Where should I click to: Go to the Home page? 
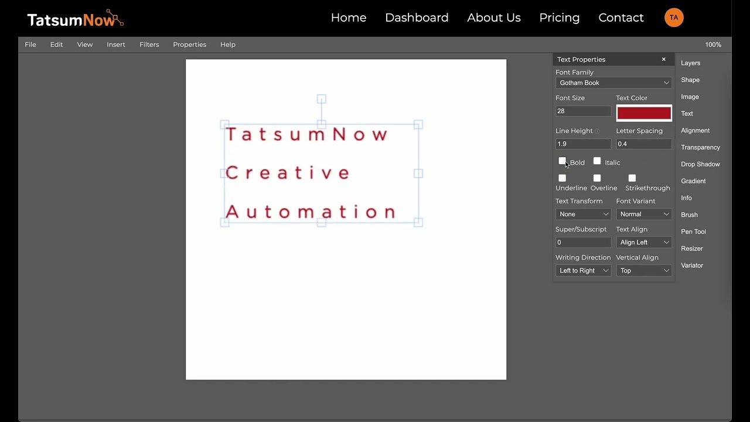click(x=349, y=18)
